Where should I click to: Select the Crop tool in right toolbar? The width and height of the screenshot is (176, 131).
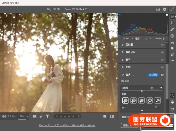172,23
